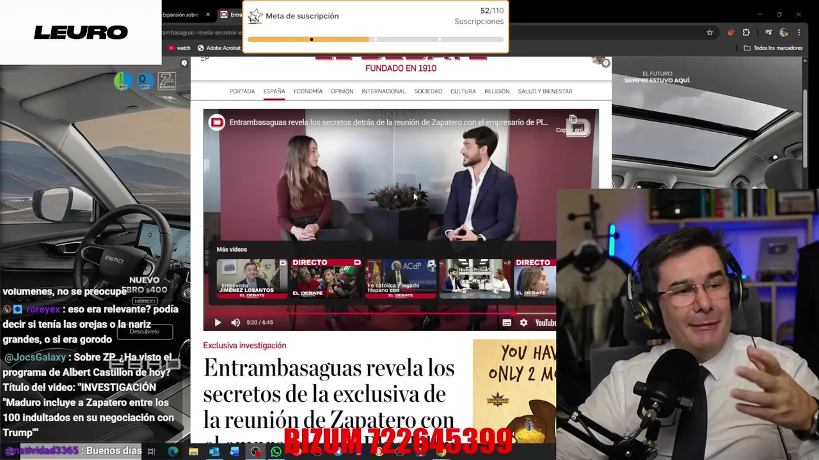Open the OPINIÓN section
Screen dimensions: 819x460
click(x=342, y=91)
